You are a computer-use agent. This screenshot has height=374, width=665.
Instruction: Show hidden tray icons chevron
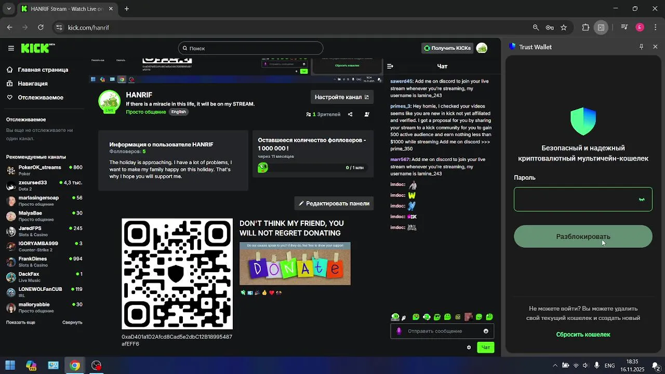555,365
